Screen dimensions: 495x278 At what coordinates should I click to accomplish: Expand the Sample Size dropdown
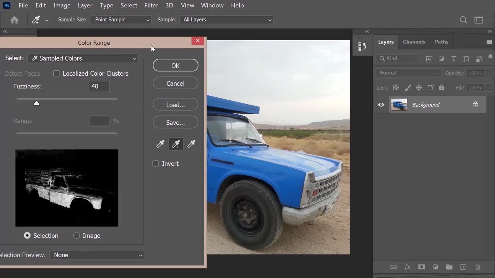click(x=121, y=20)
